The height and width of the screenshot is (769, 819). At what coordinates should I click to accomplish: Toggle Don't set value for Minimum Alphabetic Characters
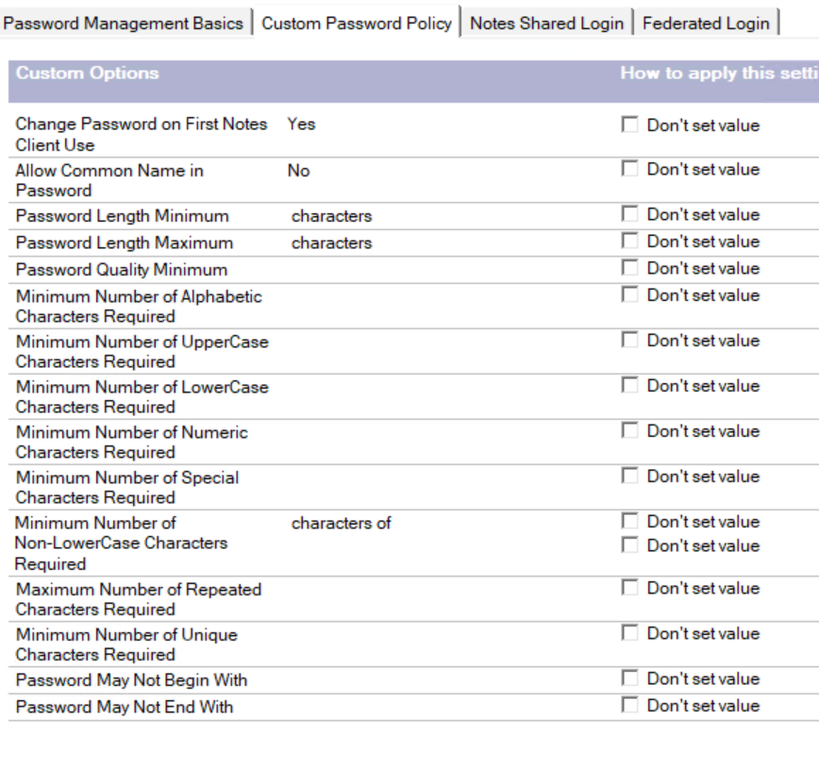[630, 295]
